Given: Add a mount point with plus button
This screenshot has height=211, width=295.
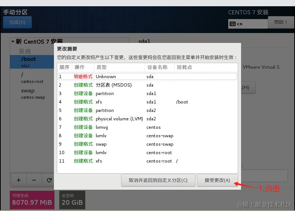Looking at the screenshot, I should point(19,180).
